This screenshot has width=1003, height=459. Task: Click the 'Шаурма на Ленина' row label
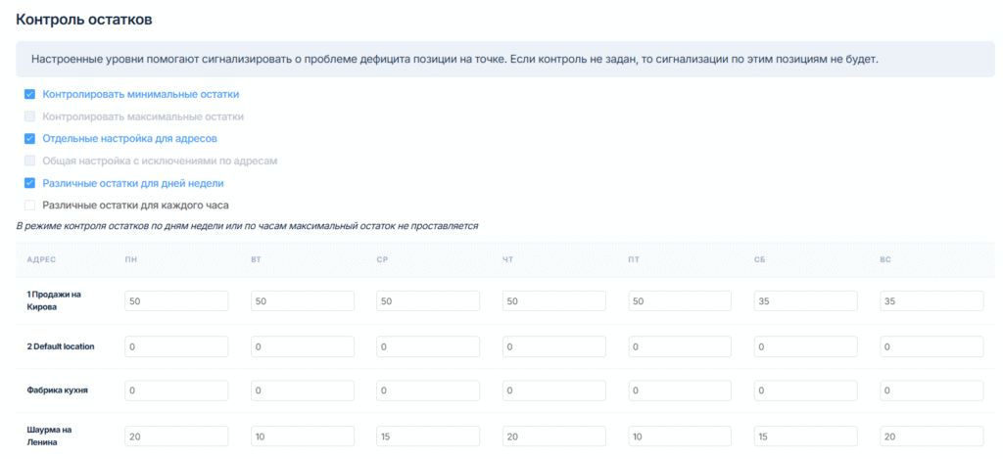51,435
